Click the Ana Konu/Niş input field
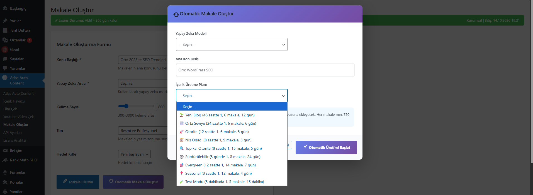 (265, 70)
